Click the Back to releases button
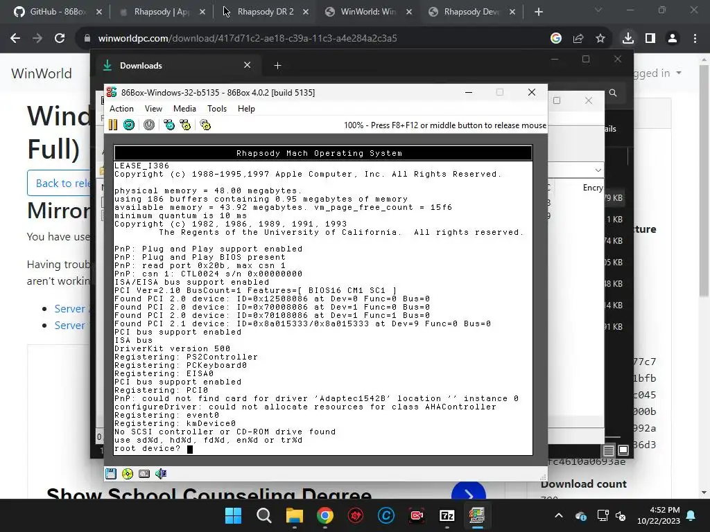 (59, 183)
